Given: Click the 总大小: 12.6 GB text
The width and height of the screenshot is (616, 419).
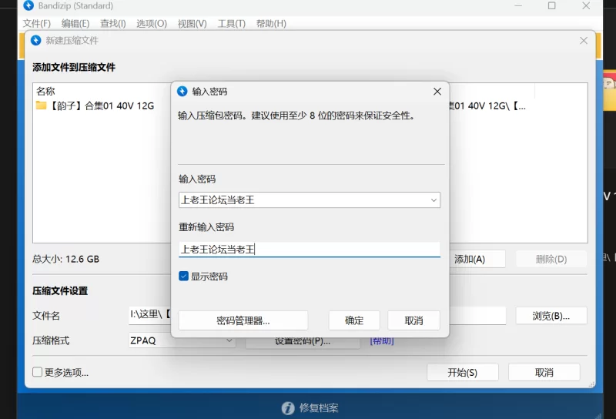Looking at the screenshot, I should [x=65, y=259].
